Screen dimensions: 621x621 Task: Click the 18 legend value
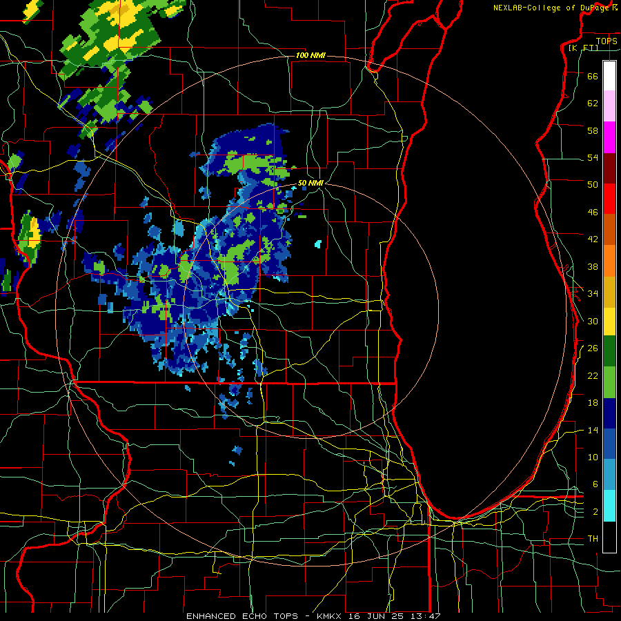tap(593, 403)
